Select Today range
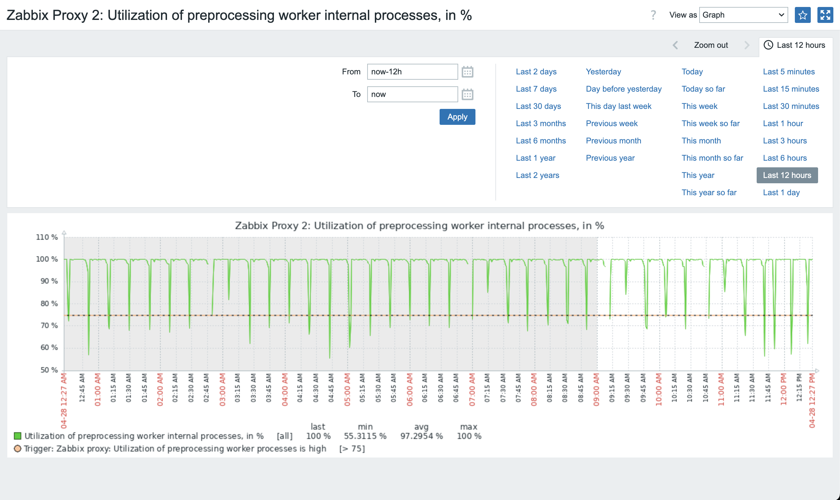The image size is (840, 500). [x=692, y=72]
